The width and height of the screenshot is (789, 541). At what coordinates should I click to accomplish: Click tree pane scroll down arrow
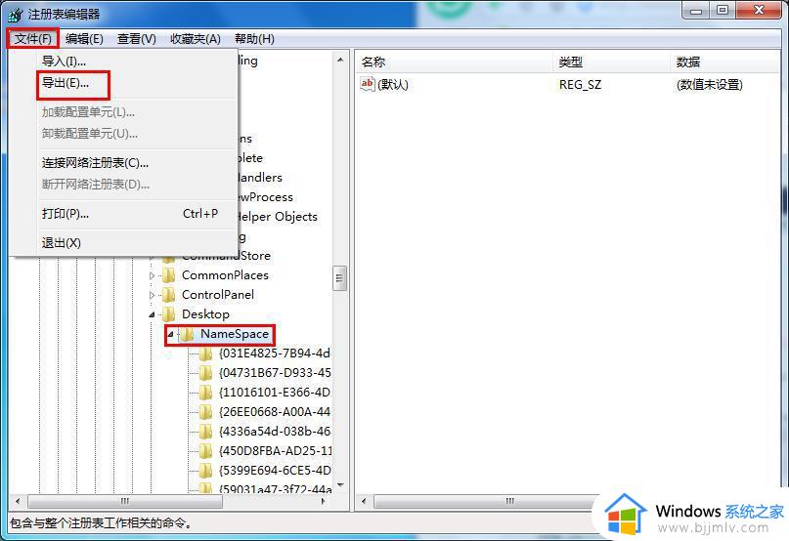[x=340, y=485]
